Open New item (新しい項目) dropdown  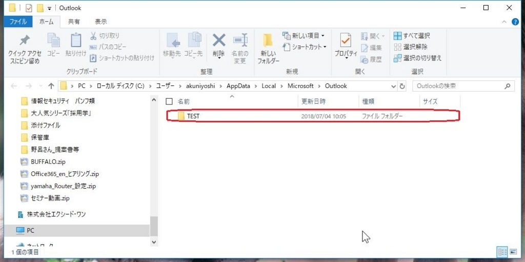click(x=304, y=35)
